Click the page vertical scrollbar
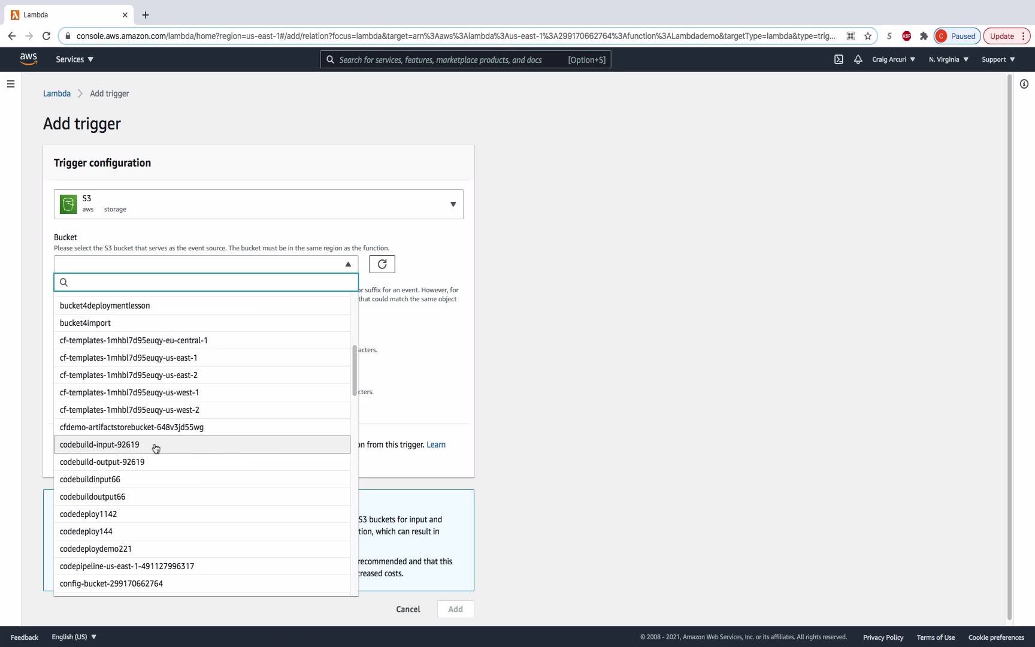This screenshot has width=1035, height=647. [1009, 347]
